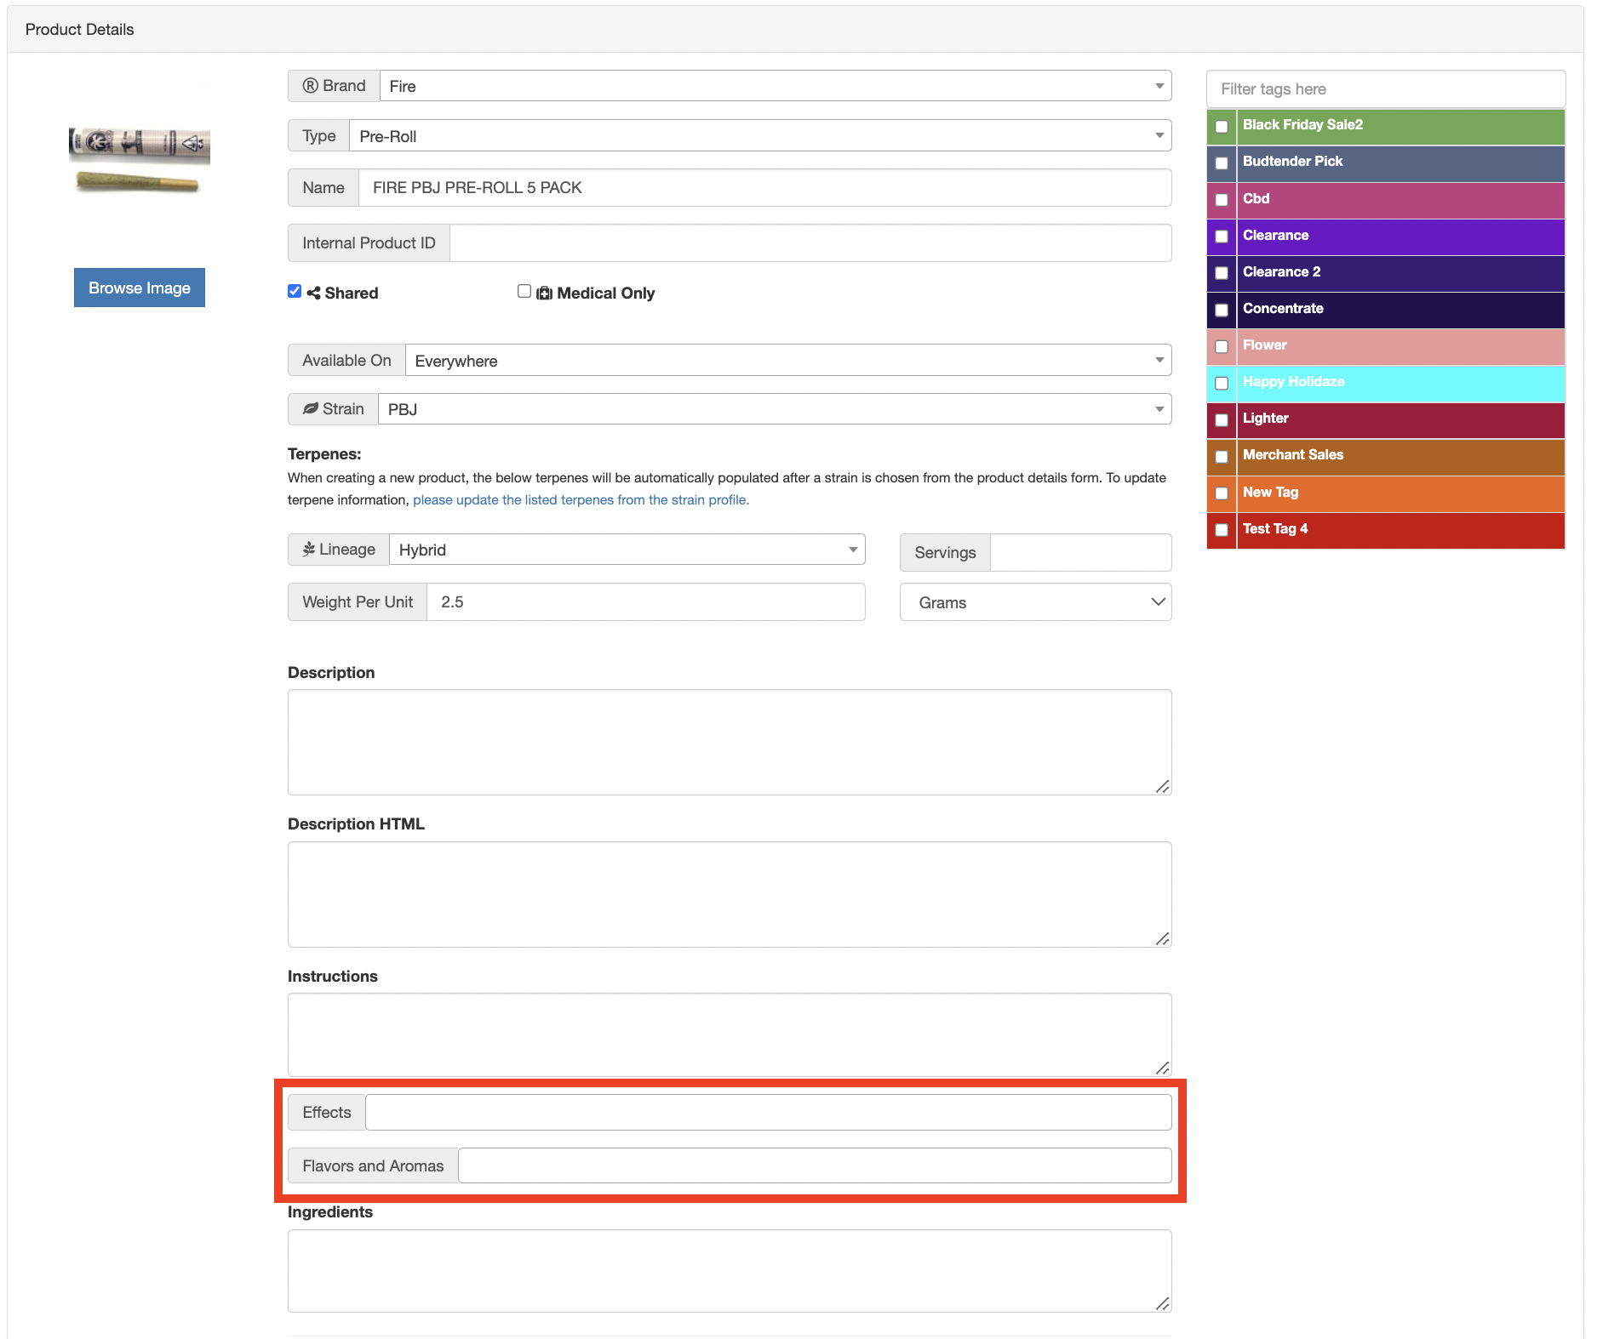The height and width of the screenshot is (1339, 1597).
Task: Check the Flower tag checkbox
Action: coord(1222,347)
